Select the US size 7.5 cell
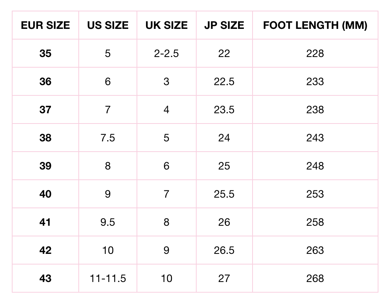Image resolution: width=391 pixels, height=301 pixels. click(x=108, y=138)
